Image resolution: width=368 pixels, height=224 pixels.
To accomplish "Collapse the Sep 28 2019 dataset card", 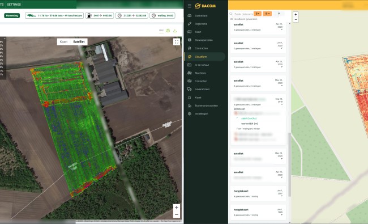I will pyautogui.click(x=281, y=104).
